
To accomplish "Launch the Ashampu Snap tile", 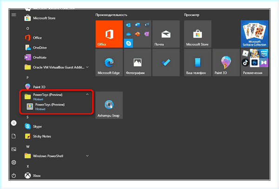I will click(x=109, y=105).
